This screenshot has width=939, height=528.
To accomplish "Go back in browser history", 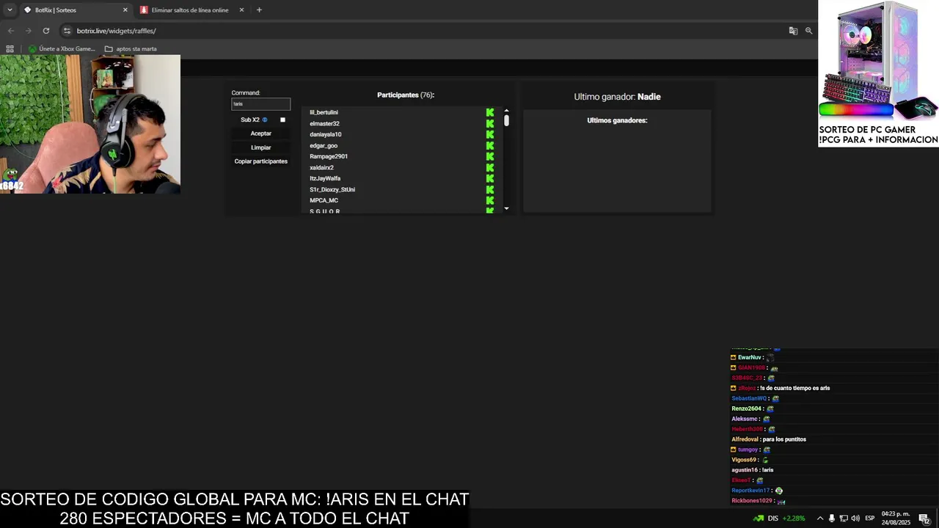I will pyautogui.click(x=10, y=31).
